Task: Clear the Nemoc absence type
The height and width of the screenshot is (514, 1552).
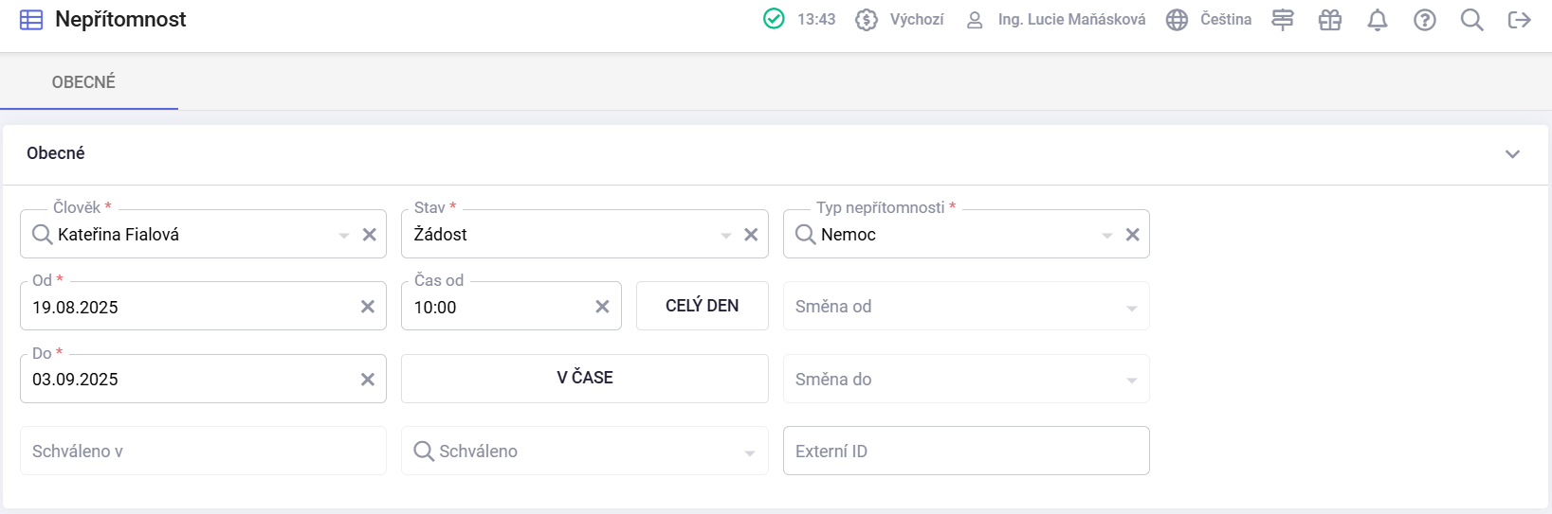Action: [x=1133, y=235]
